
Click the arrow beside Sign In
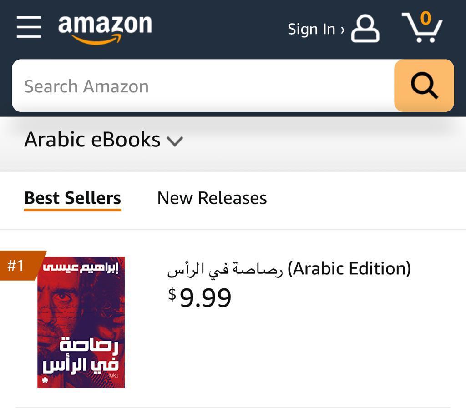coord(342,30)
